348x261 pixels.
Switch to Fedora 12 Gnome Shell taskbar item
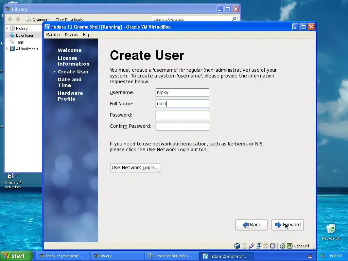pyautogui.click(x=226, y=256)
